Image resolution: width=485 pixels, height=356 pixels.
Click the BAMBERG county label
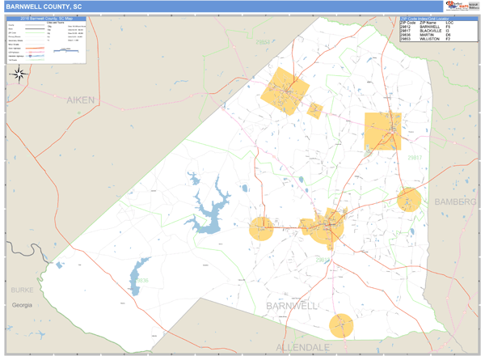pos(455,201)
